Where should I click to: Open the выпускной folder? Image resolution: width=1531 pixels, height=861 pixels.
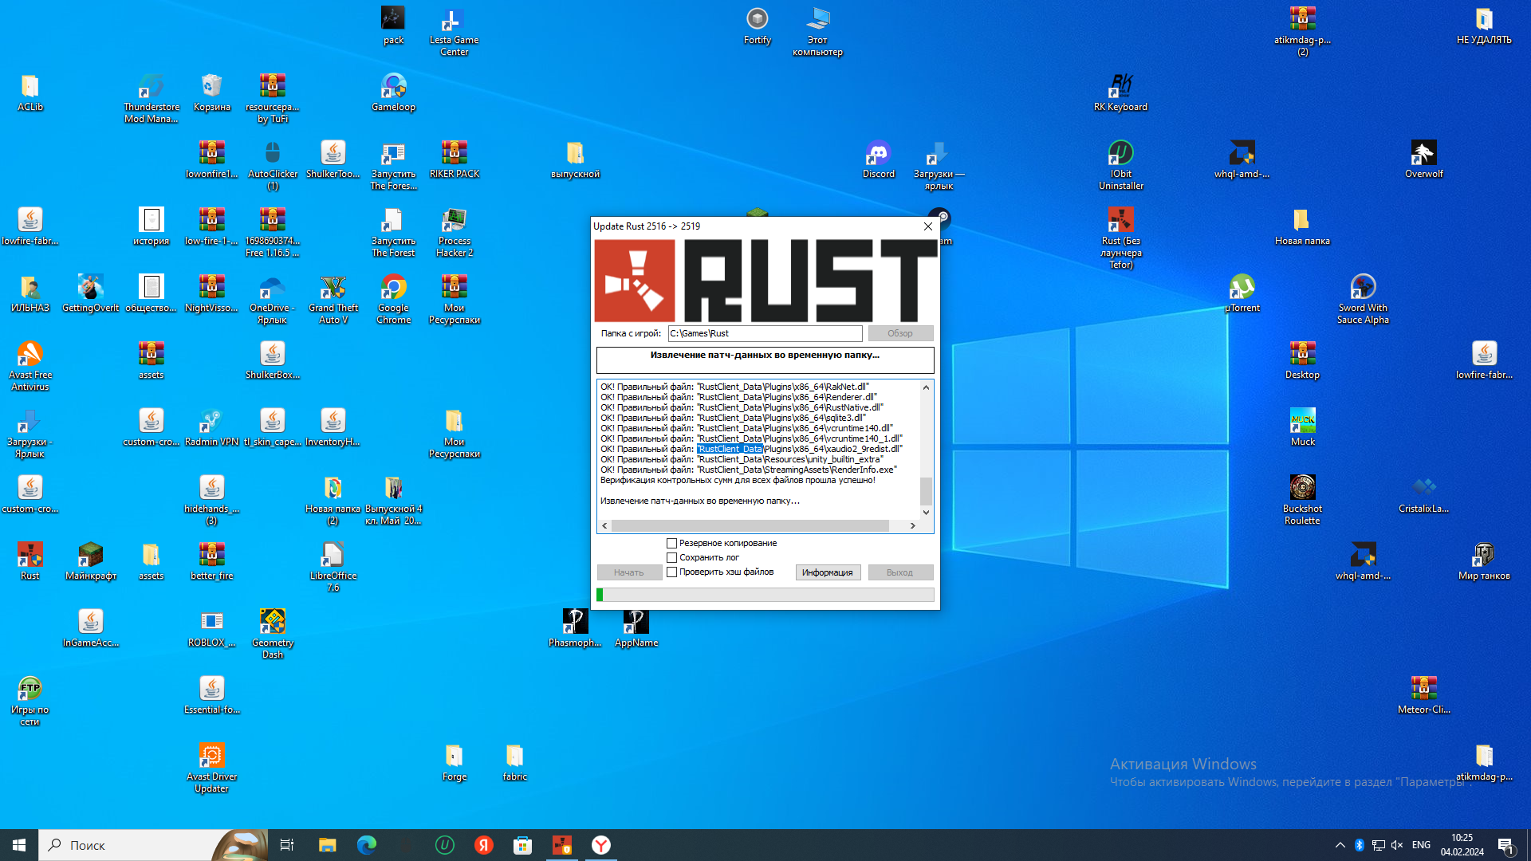(x=575, y=159)
